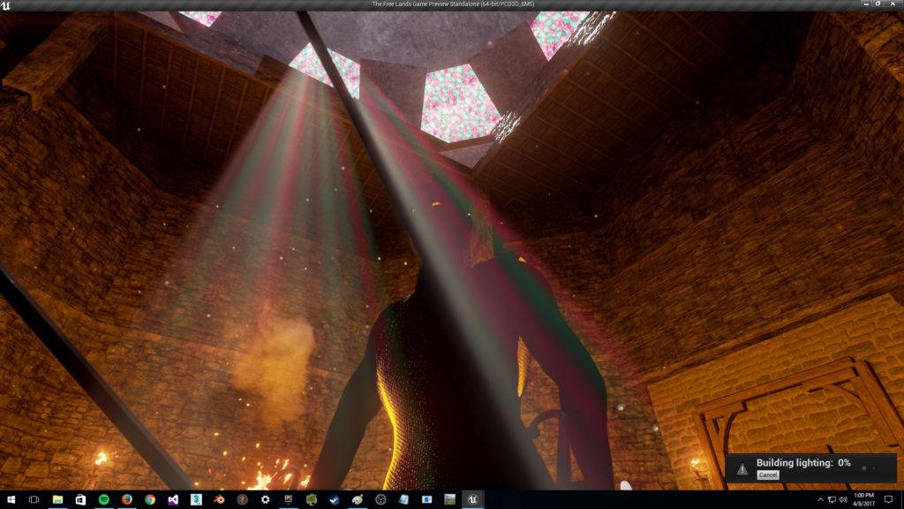Launch Google Chrome from the taskbar
Screen dimensions: 904x509
coord(150,500)
